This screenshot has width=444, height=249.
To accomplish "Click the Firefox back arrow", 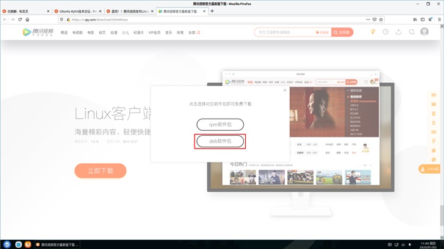I will pos(5,19).
